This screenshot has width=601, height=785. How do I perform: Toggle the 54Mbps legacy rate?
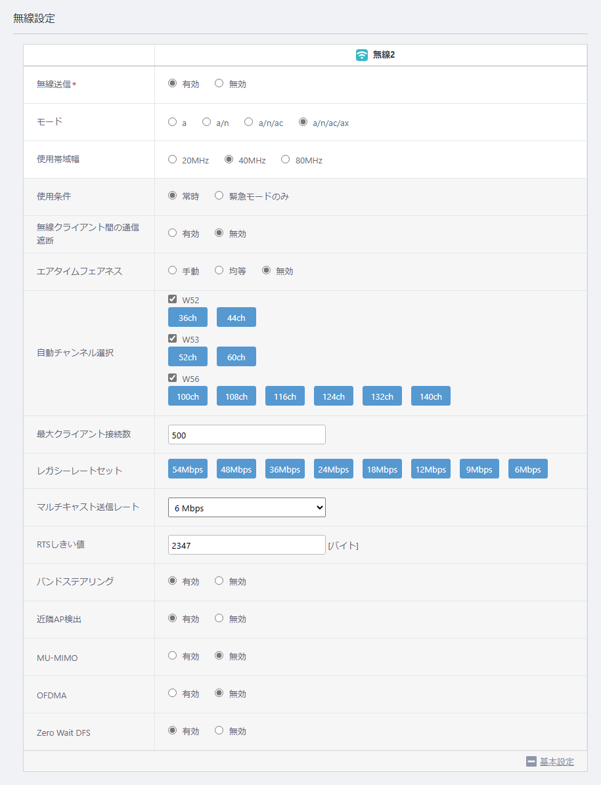click(x=188, y=469)
